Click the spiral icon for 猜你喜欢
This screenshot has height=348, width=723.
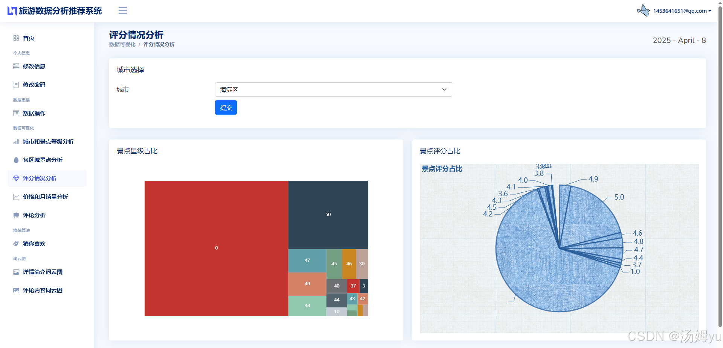tap(16, 244)
